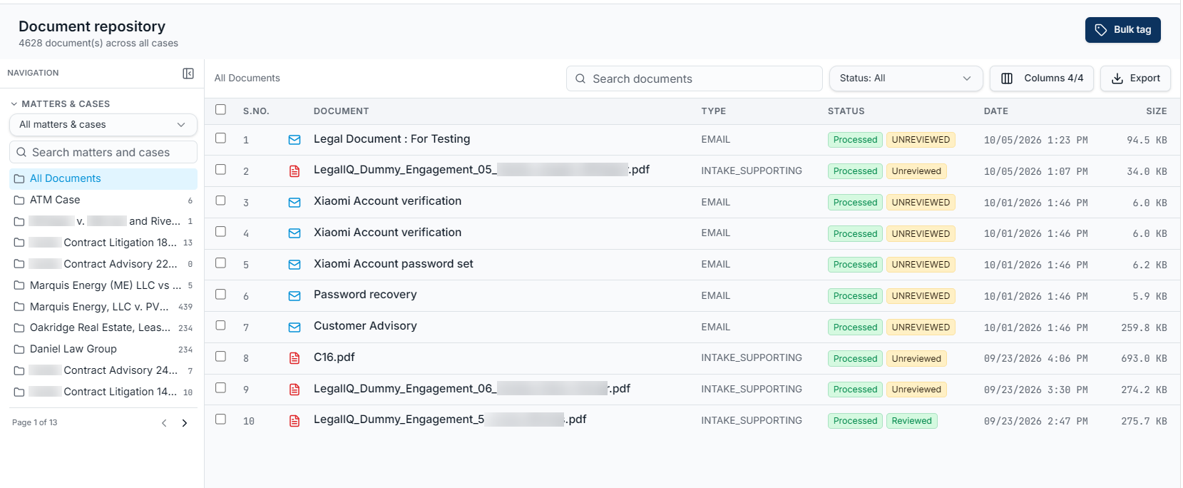Click the folder icon next to Daniel Law Group

tap(19, 350)
